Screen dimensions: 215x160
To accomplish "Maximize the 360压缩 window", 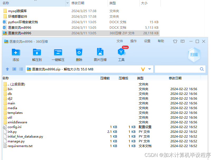I will [197, 41].
